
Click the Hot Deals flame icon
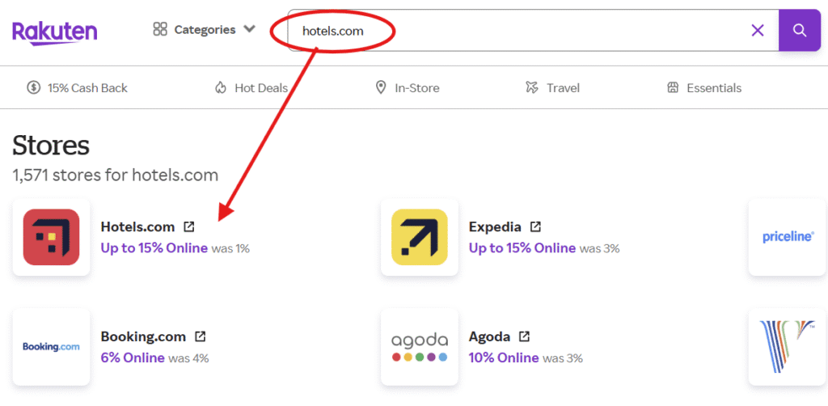(x=220, y=87)
